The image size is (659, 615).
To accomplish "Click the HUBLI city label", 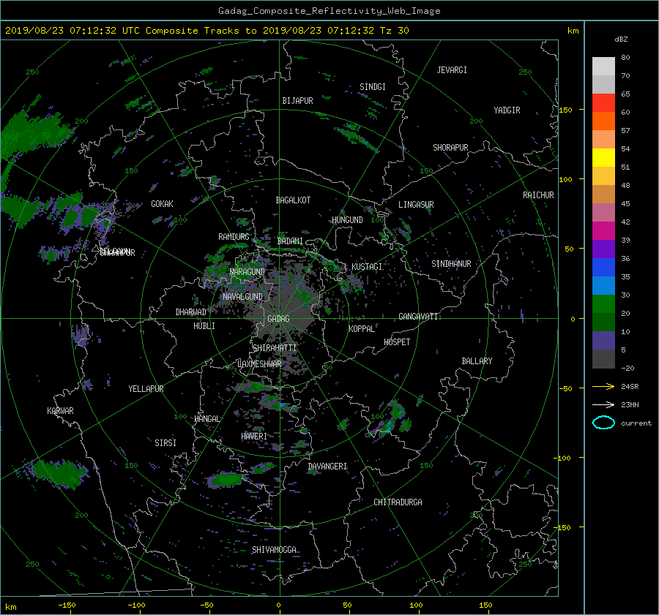I will pos(204,326).
